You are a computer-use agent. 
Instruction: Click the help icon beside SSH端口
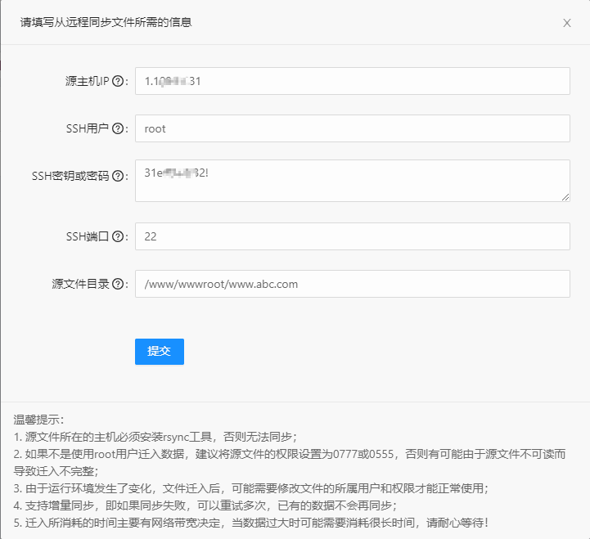coord(118,236)
